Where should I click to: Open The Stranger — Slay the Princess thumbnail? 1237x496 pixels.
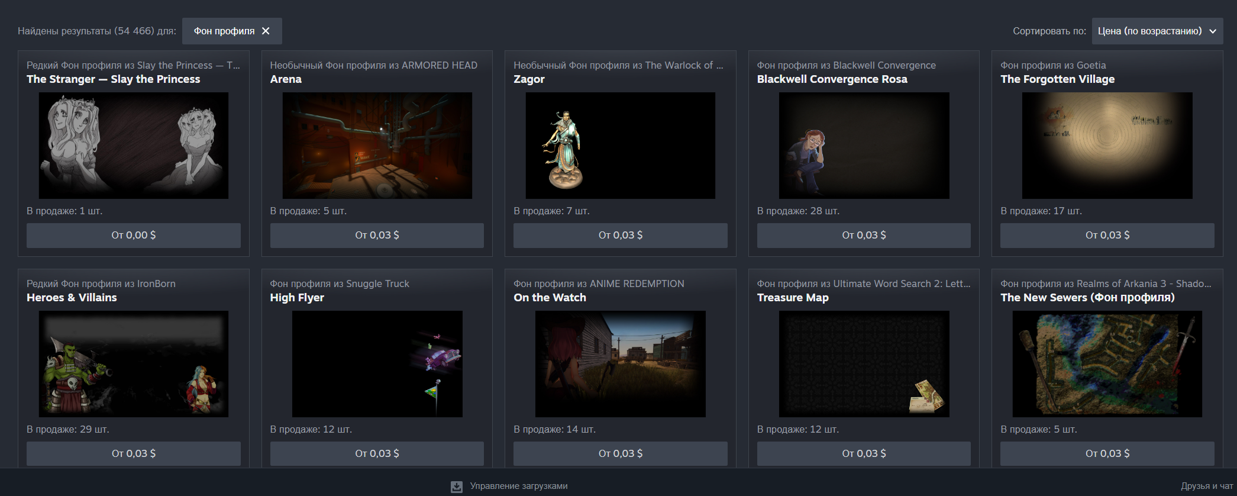(134, 146)
